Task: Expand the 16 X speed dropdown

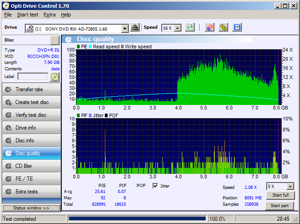Action: click(x=178, y=28)
